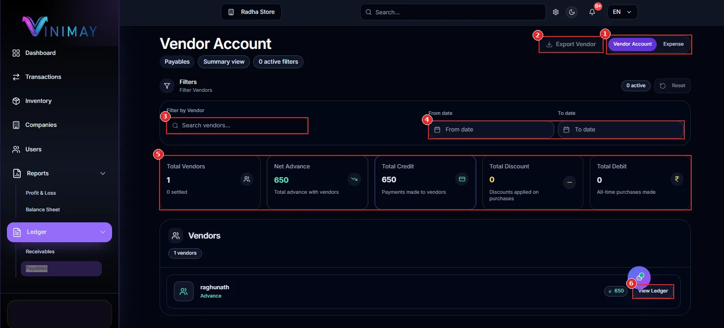Click the 0 active filters chip
The width and height of the screenshot is (724, 328).
pyautogui.click(x=278, y=62)
